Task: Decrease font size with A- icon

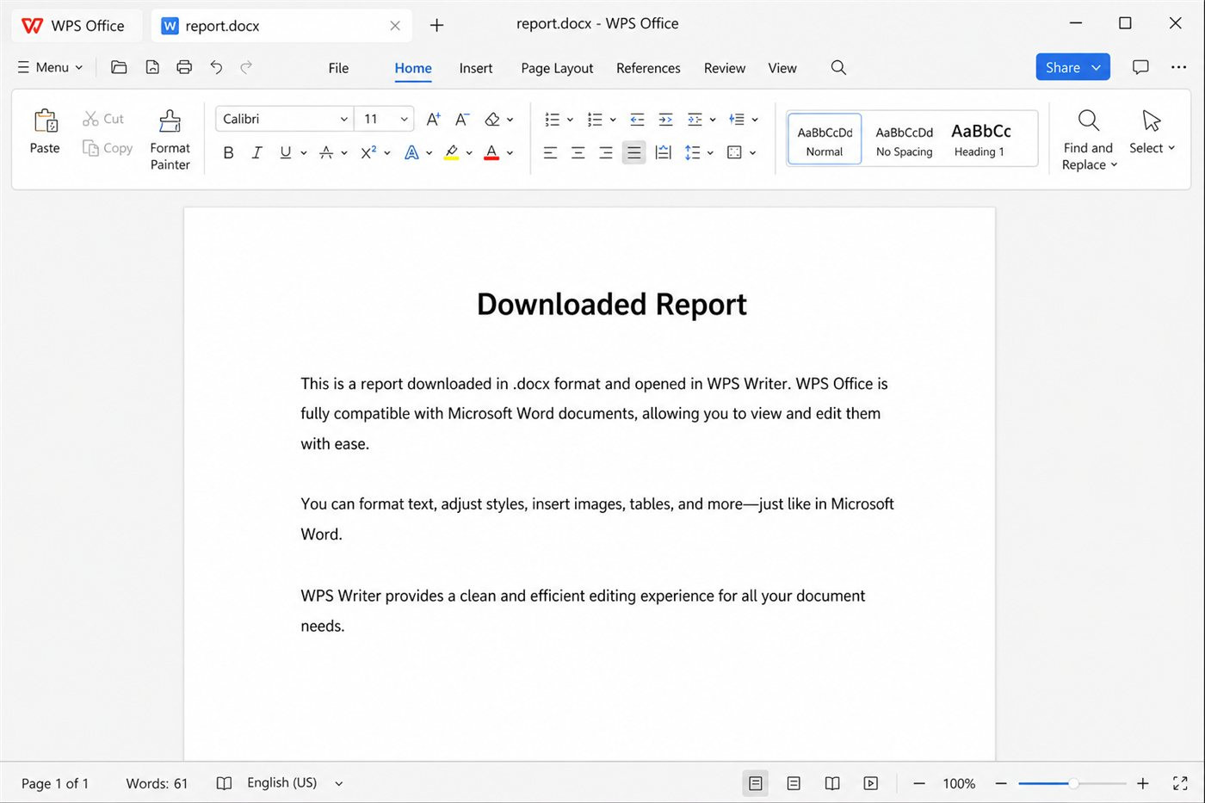Action: pos(462,119)
